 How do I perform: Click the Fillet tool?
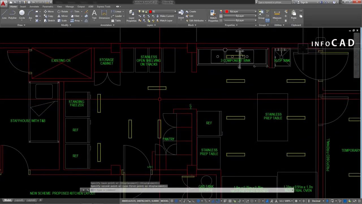tap(75, 16)
